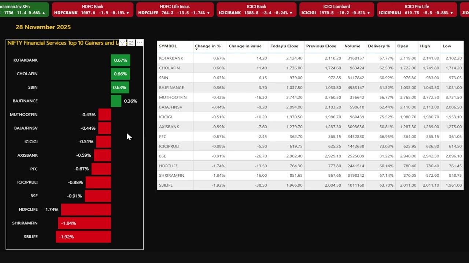Viewport: 469px width, 263px height.
Task: Select the HDFC Bank ticker card
Action: coord(93,10)
